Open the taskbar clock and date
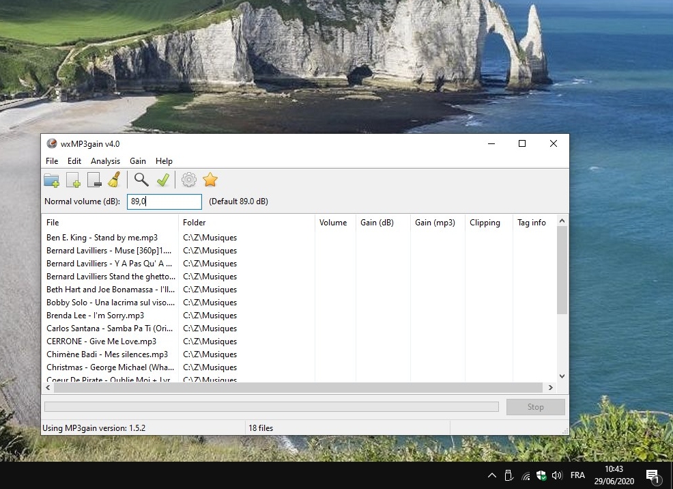This screenshot has width=673, height=489. pos(614,475)
